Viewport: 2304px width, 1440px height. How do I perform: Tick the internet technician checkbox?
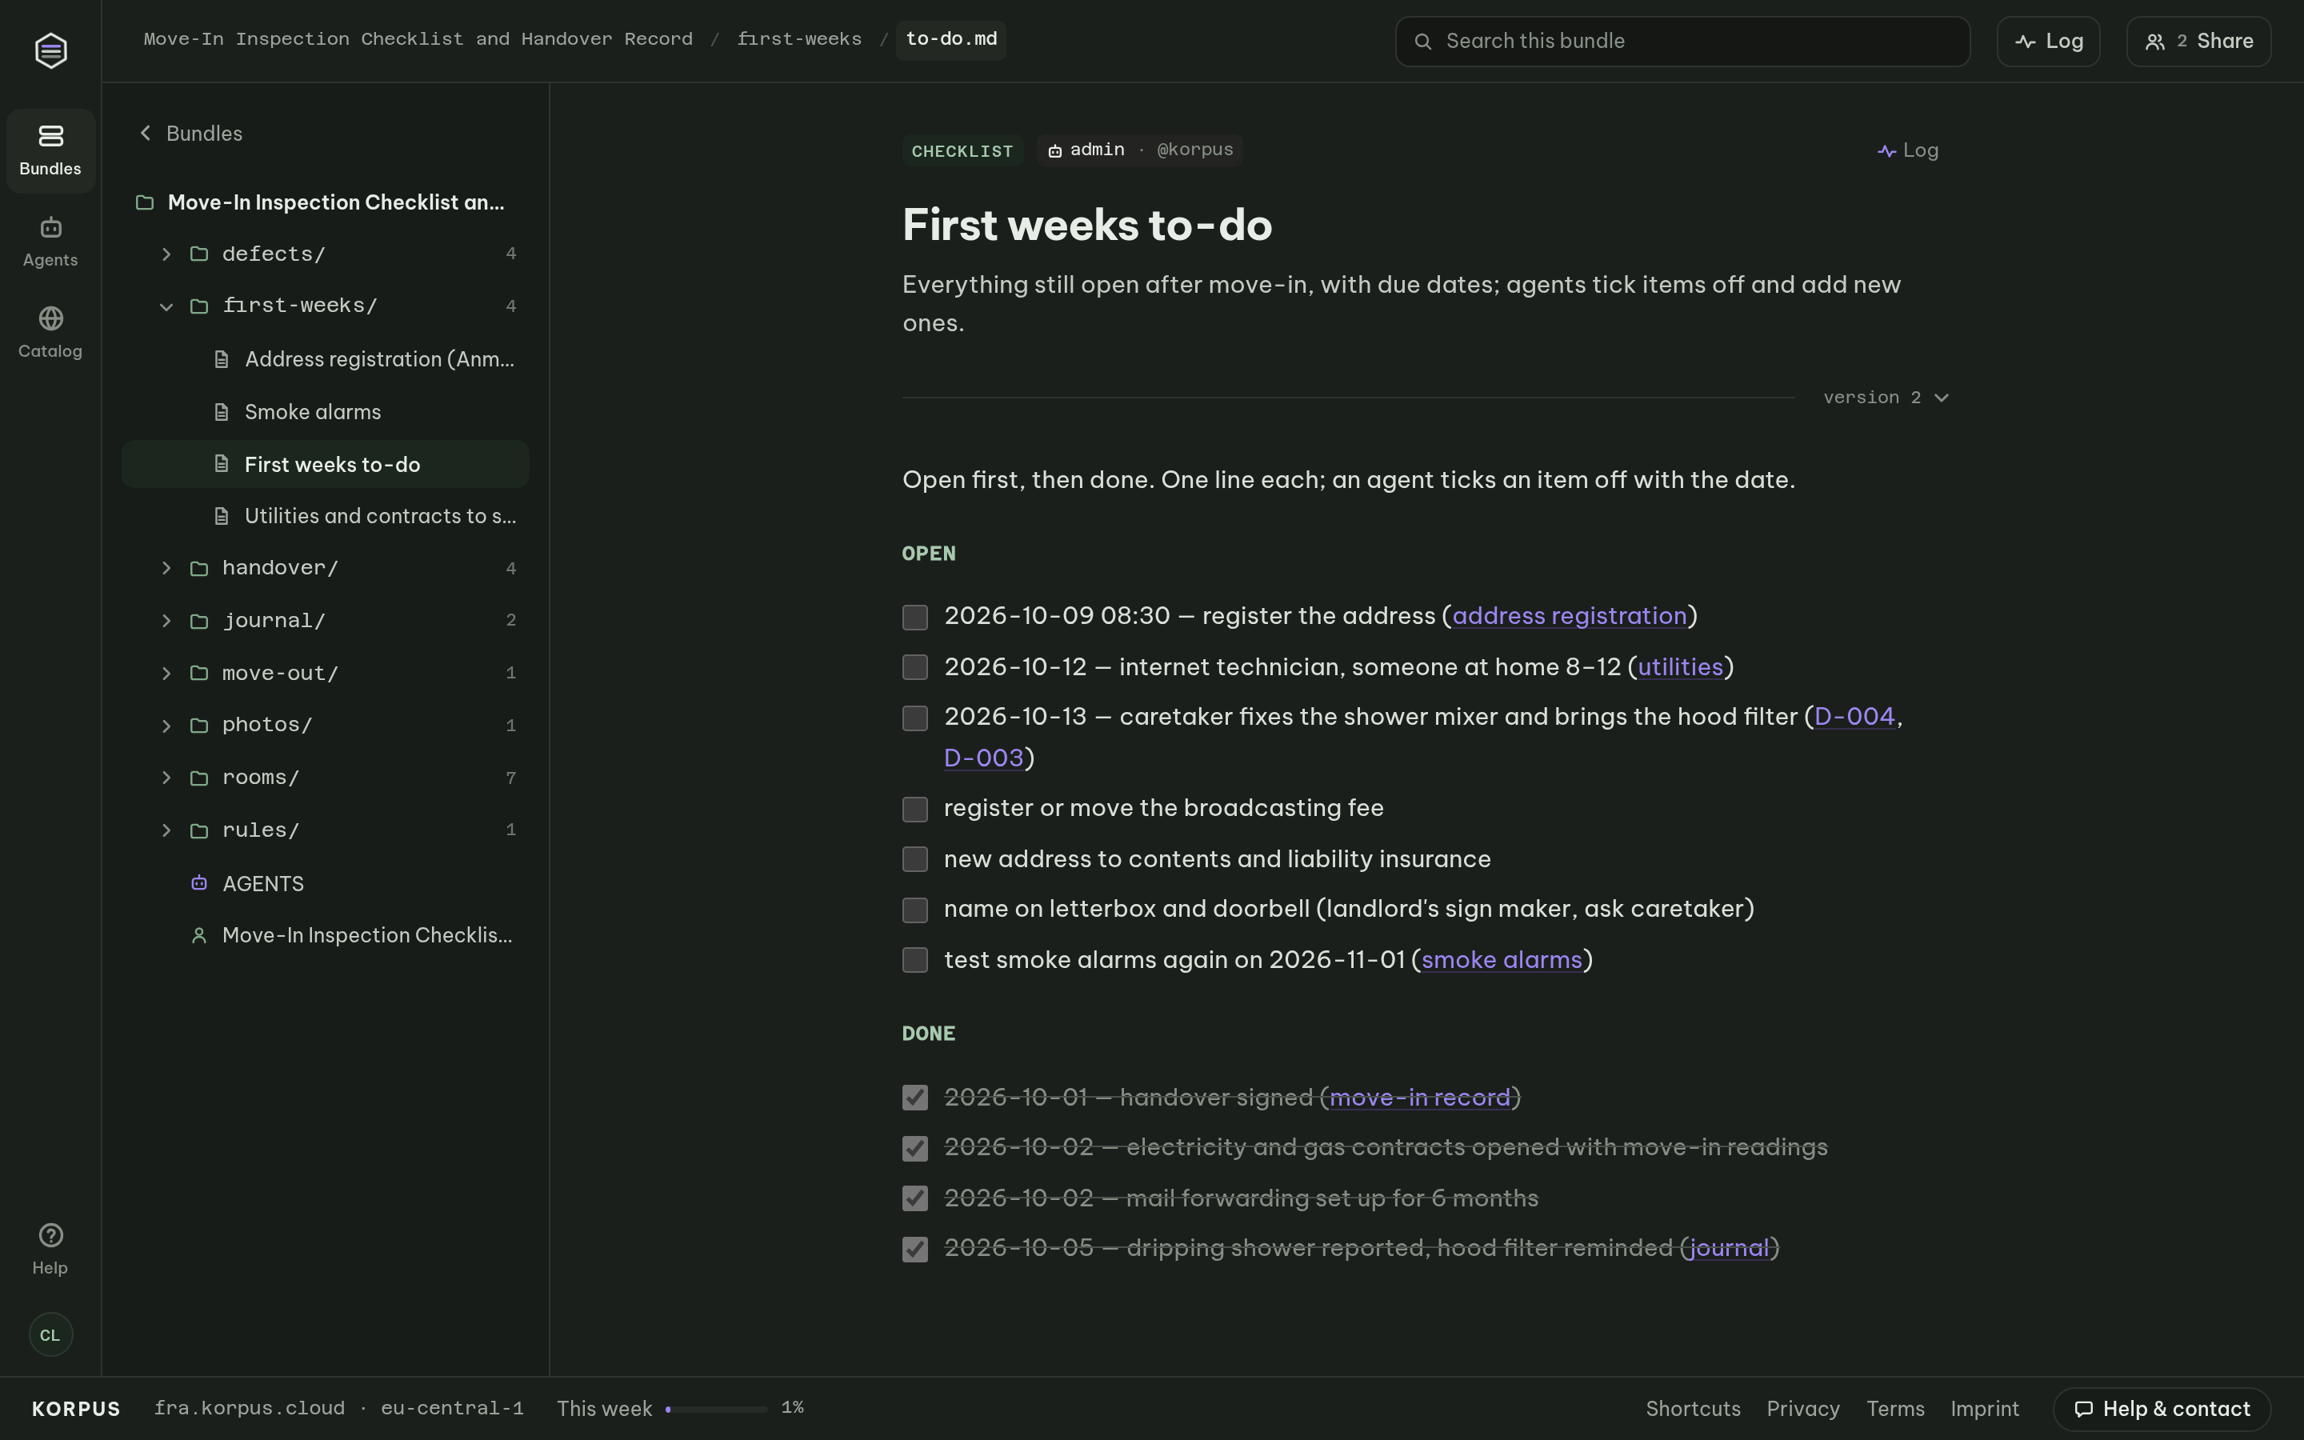915,668
